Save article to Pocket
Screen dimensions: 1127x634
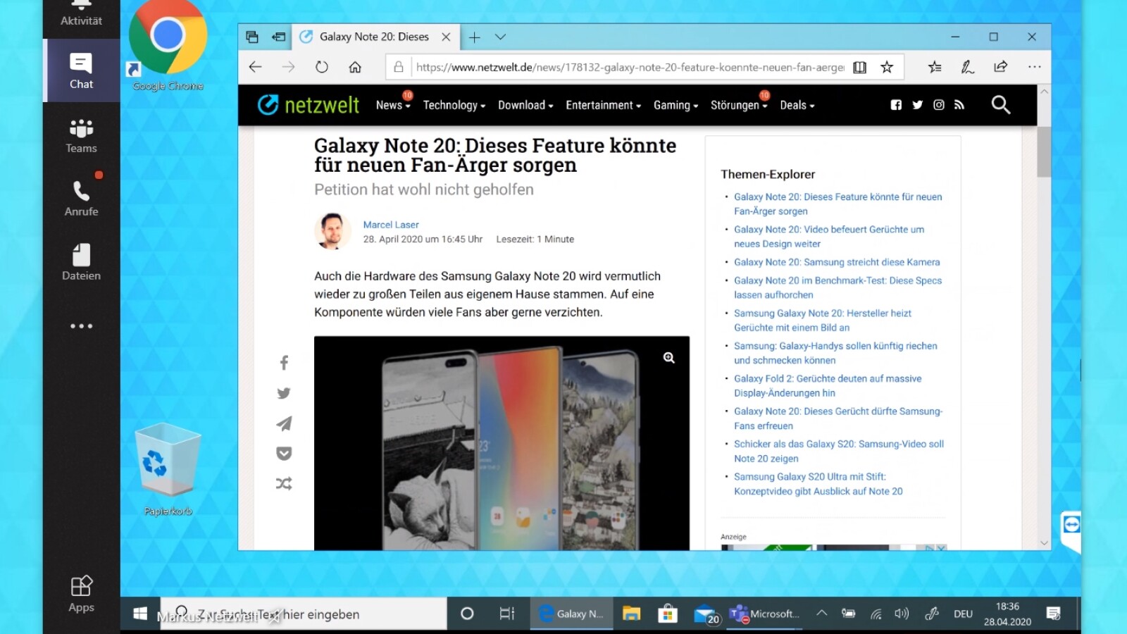pyautogui.click(x=284, y=454)
